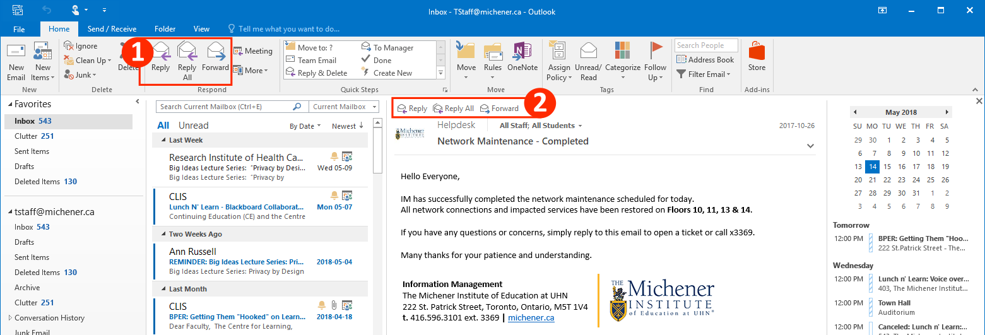The width and height of the screenshot is (985, 335).
Task: Open the Filter Email dropdown
Action: [x=704, y=74]
